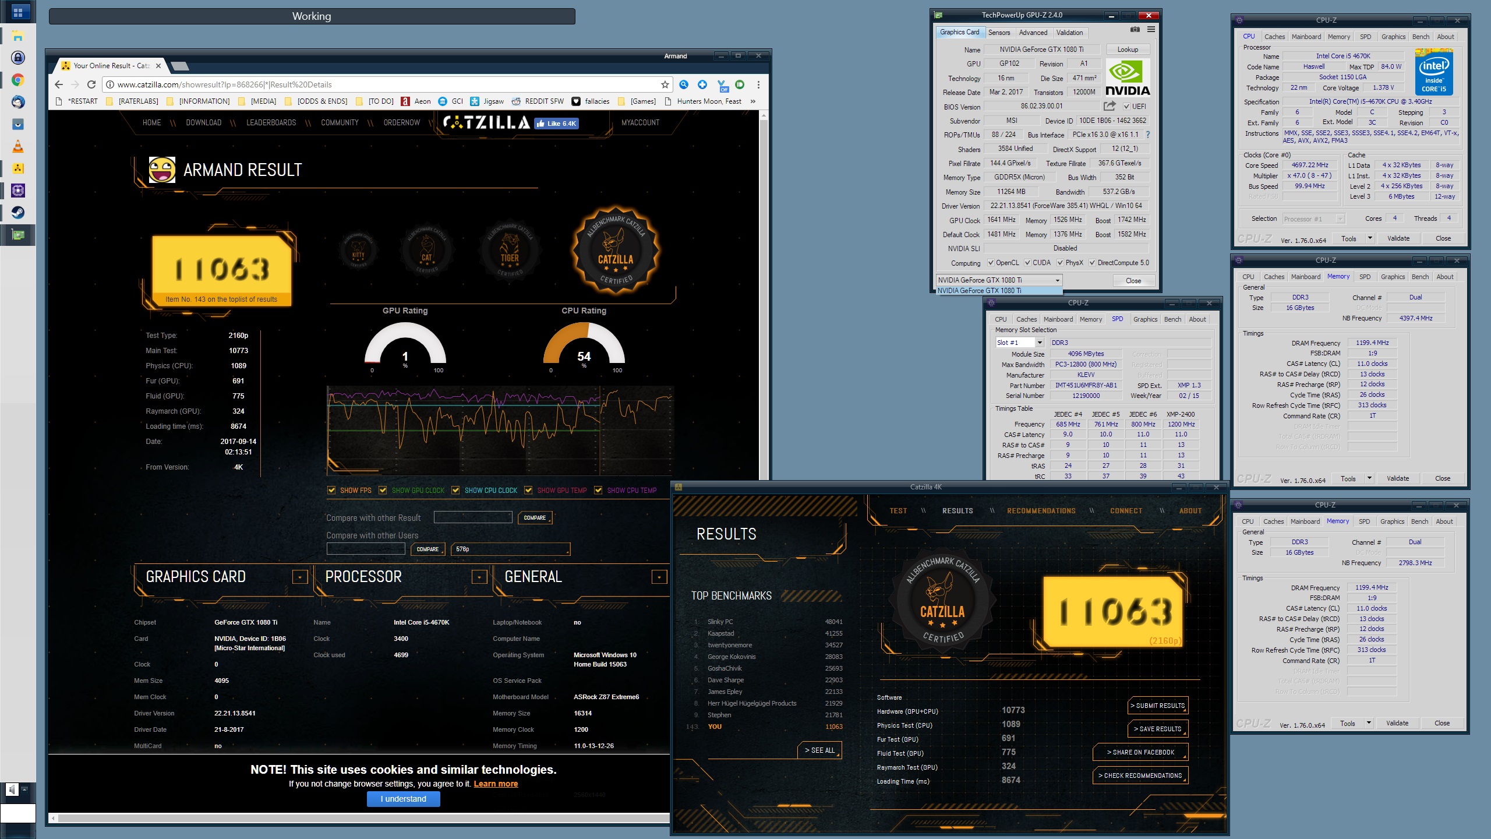This screenshot has height=839, width=1491.
Task: Open the purple CPU-Z chip icon in the taskbar
Action: [x=18, y=191]
